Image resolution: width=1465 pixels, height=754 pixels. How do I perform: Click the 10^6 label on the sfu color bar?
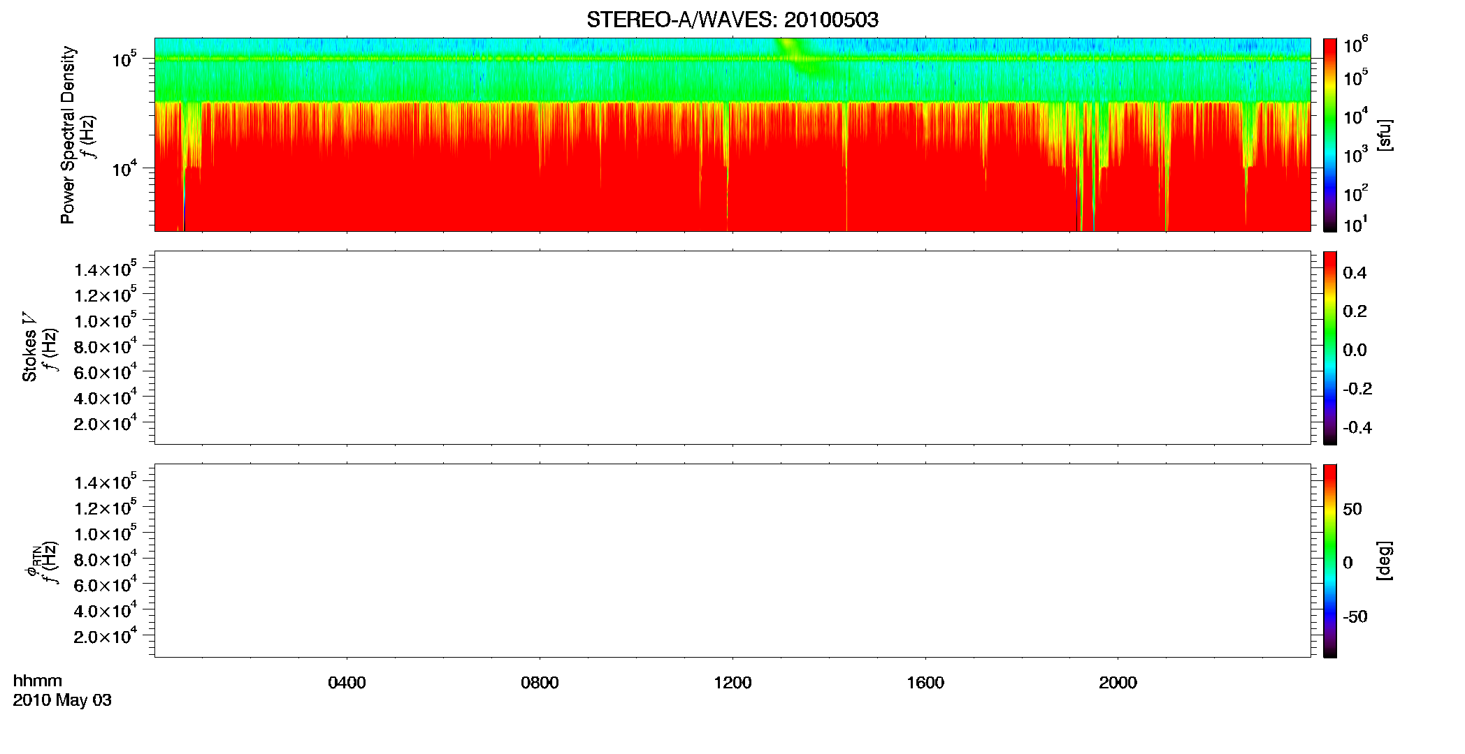click(1356, 45)
